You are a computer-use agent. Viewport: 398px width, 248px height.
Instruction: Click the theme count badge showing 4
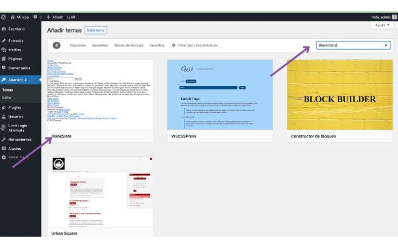tap(56, 45)
